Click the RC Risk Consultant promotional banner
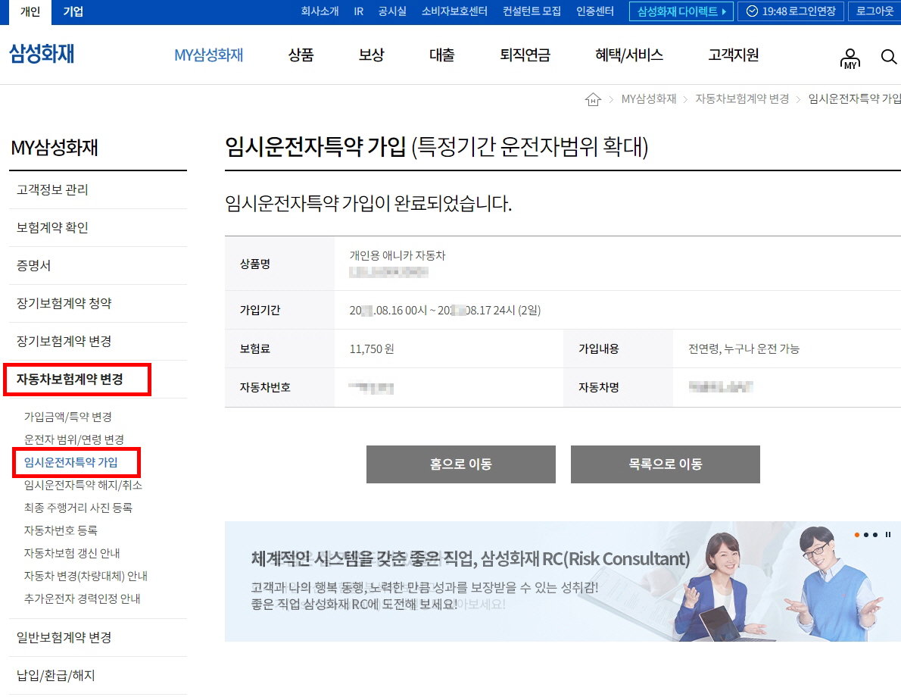 point(563,581)
